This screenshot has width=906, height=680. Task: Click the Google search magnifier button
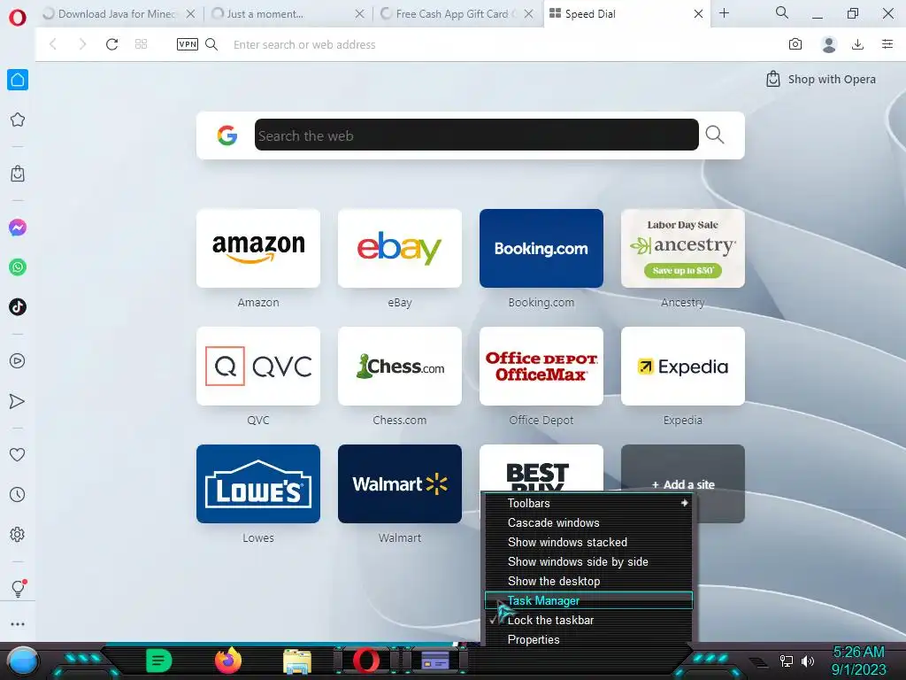pyautogui.click(x=715, y=135)
